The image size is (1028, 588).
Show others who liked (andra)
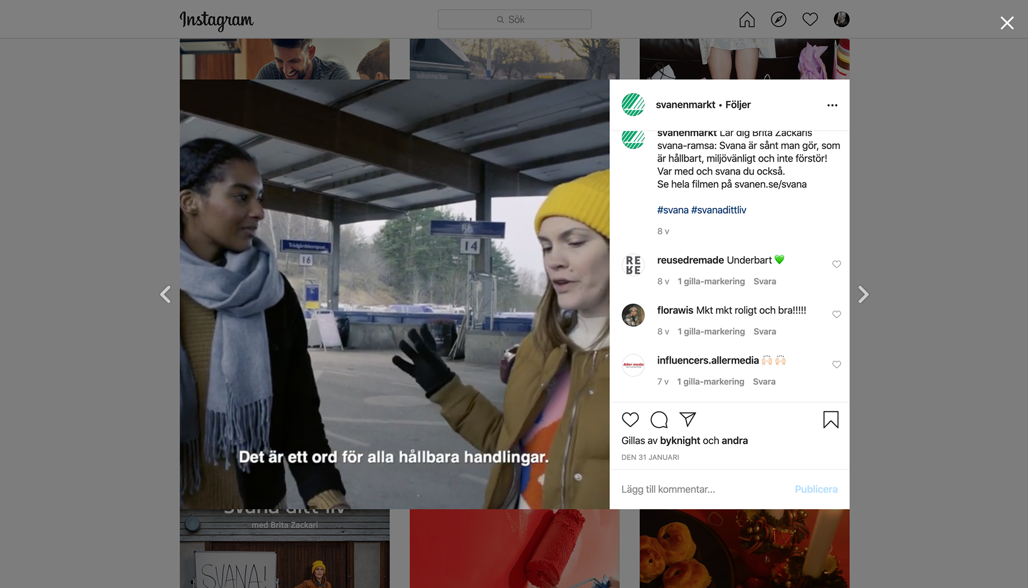tap(735, 441)
